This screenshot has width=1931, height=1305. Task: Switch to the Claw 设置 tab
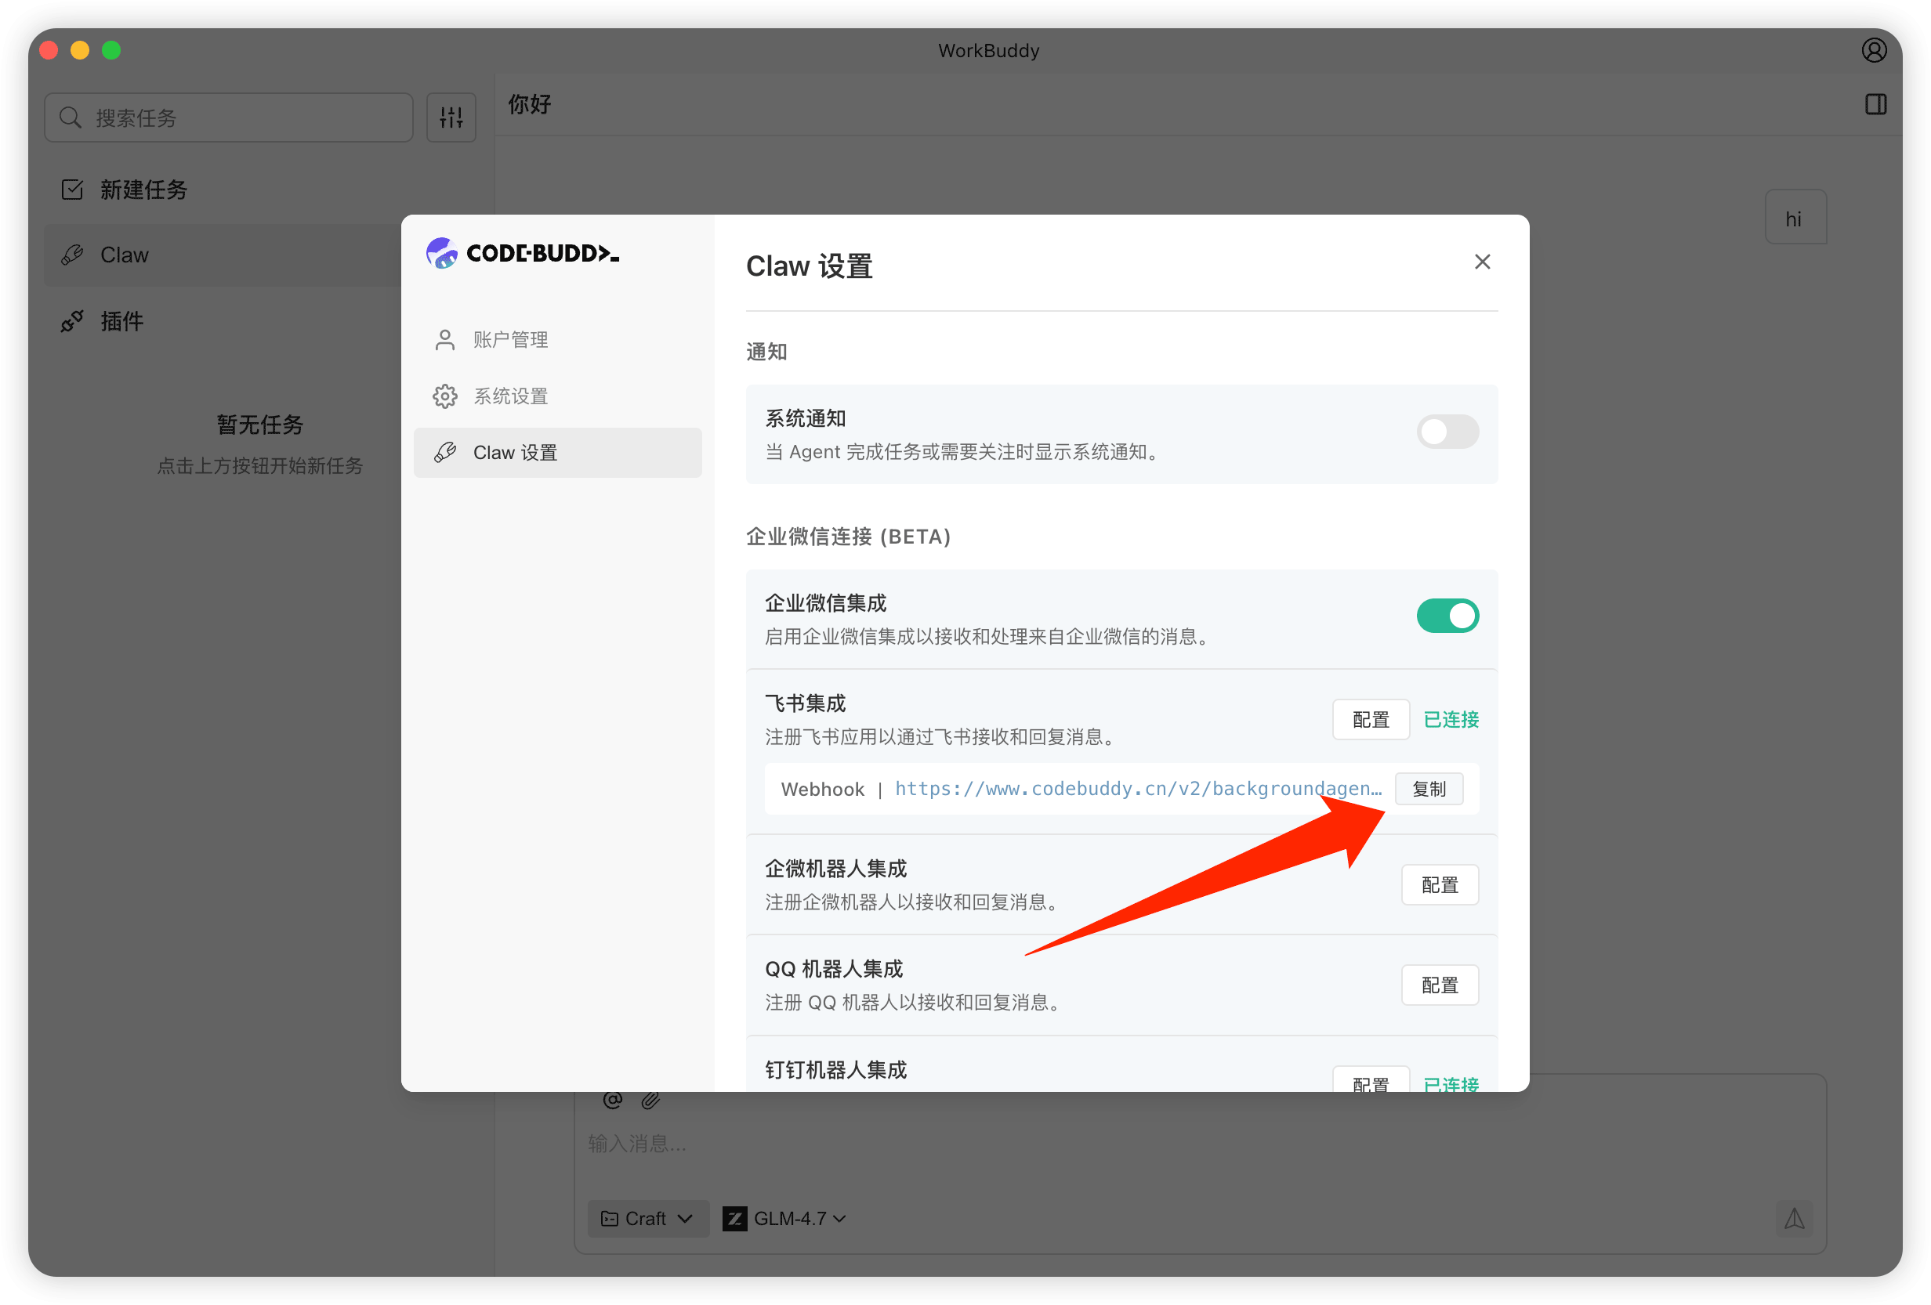(x=515, y=452)
